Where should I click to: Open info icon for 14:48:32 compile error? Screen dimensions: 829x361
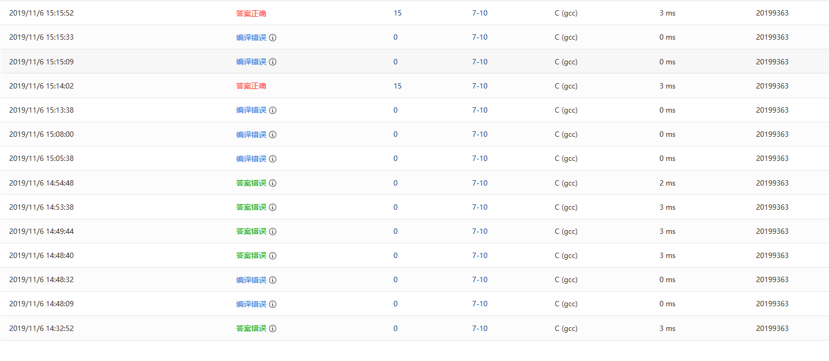click(x=273, y=280)
